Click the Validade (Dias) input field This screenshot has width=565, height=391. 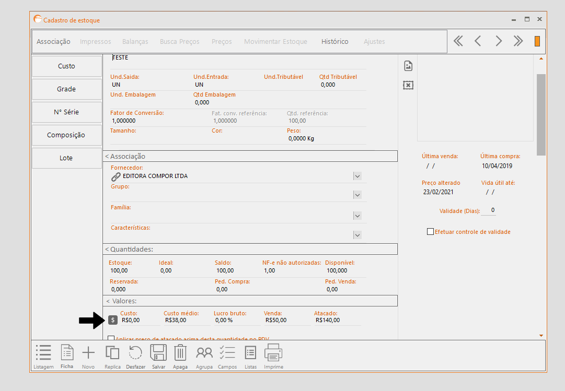[x=489, y=210]
